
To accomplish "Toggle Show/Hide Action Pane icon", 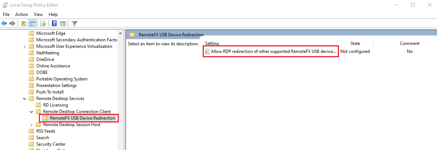I will (x=62, y=24).
